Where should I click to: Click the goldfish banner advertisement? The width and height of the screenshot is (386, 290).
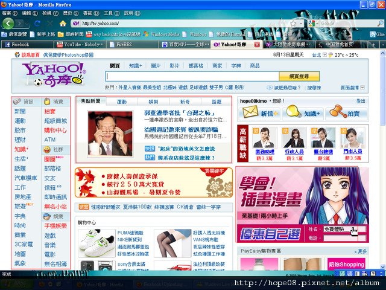click(154, 182)
